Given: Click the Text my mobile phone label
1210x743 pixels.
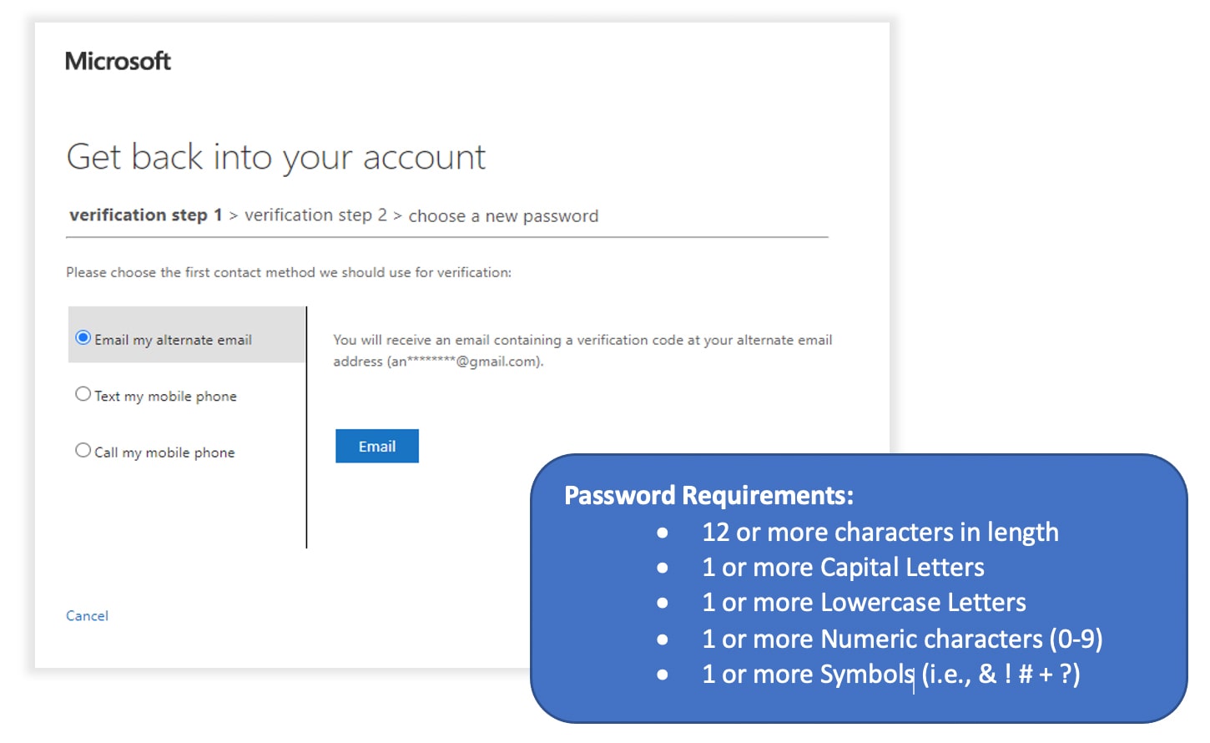Looking at the screenshot, I should pyautogui.click(x=165, y=397).
